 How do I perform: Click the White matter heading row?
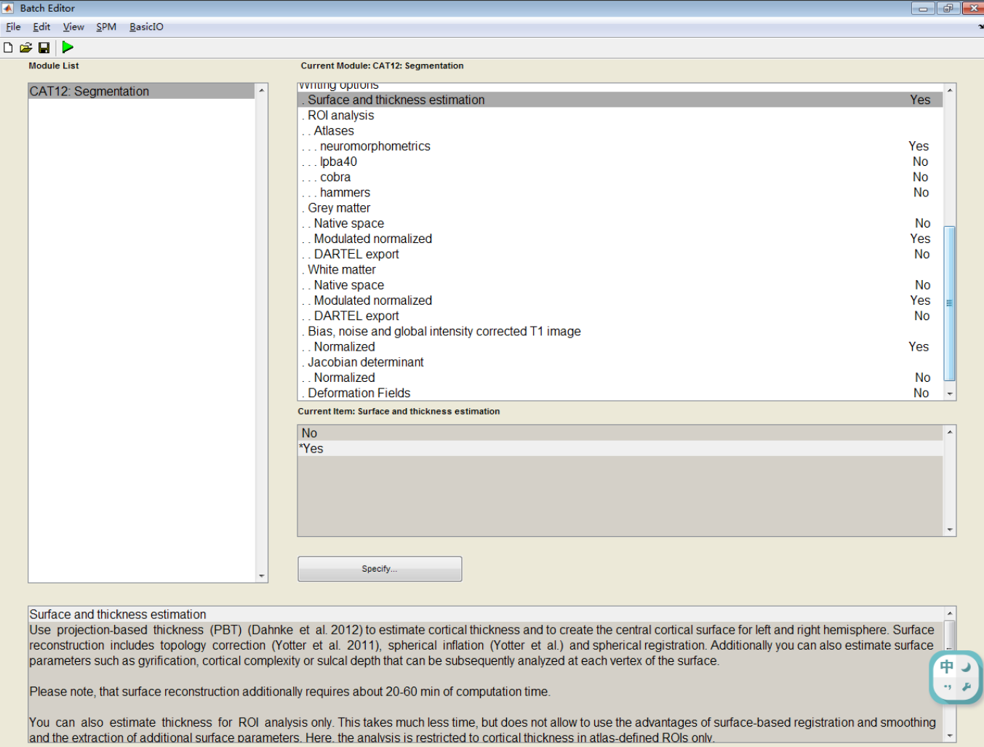(620, 269)
